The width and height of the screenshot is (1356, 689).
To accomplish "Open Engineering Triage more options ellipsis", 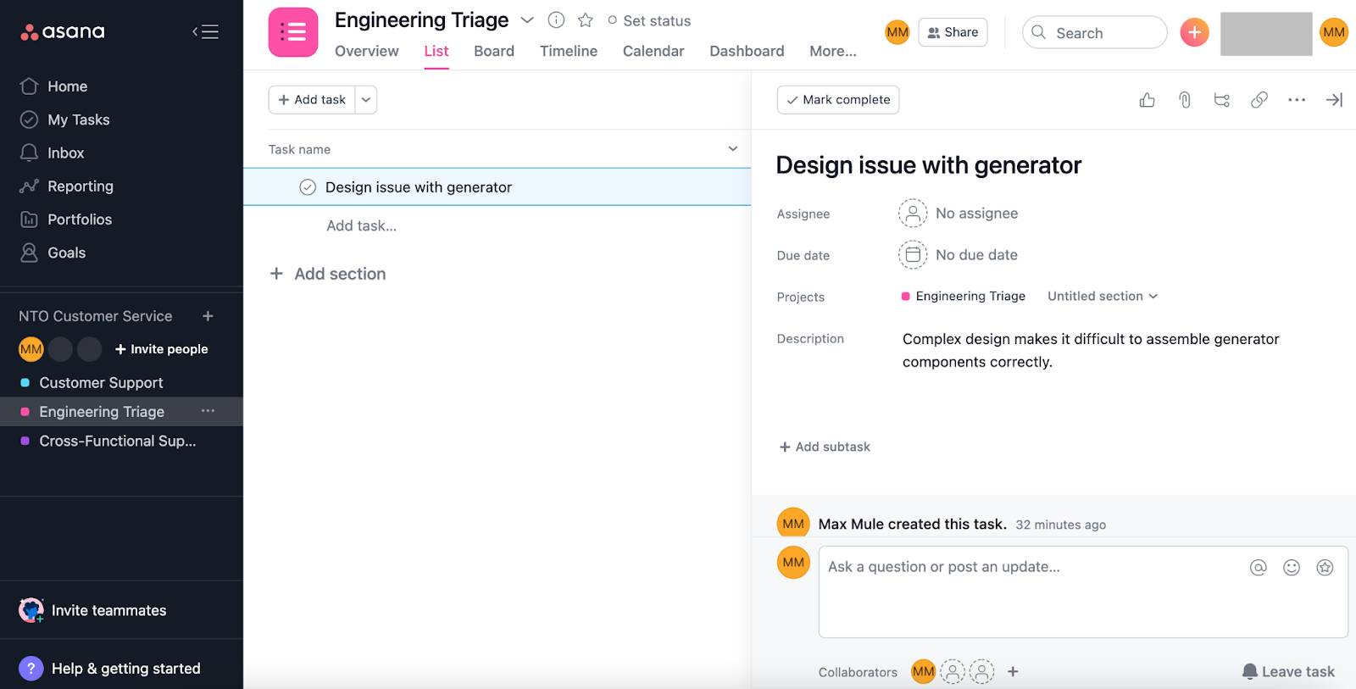I will point(208,411).
